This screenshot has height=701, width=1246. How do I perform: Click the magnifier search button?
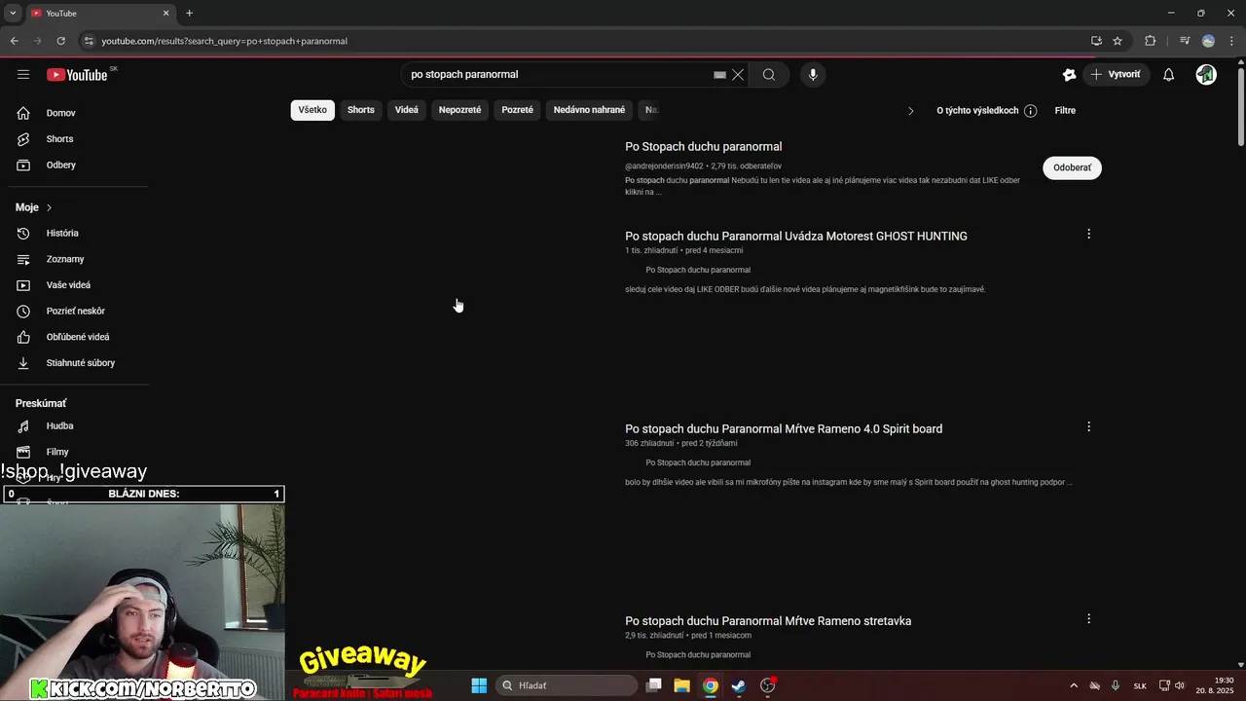769,74
